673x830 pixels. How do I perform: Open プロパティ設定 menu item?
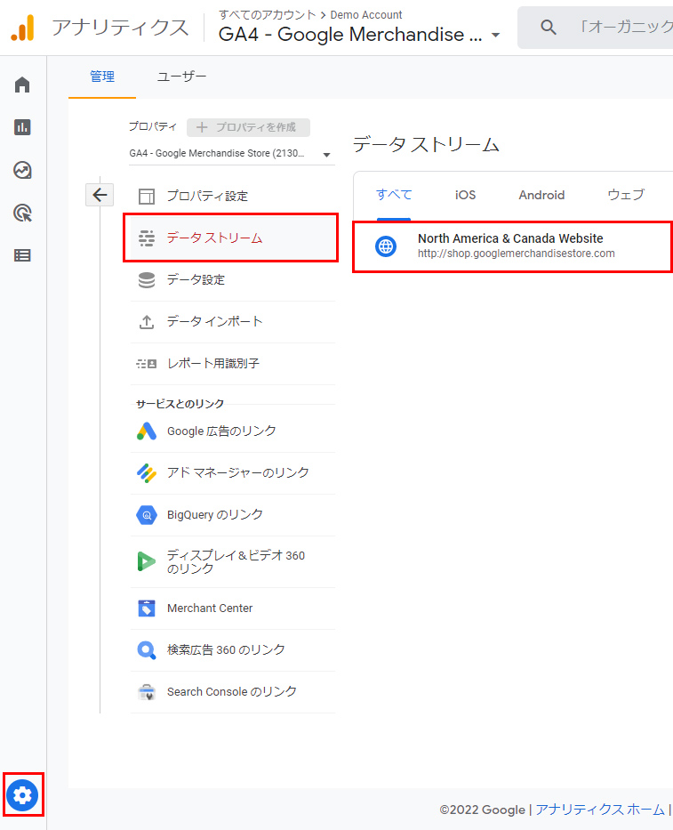tap(233, 197)
